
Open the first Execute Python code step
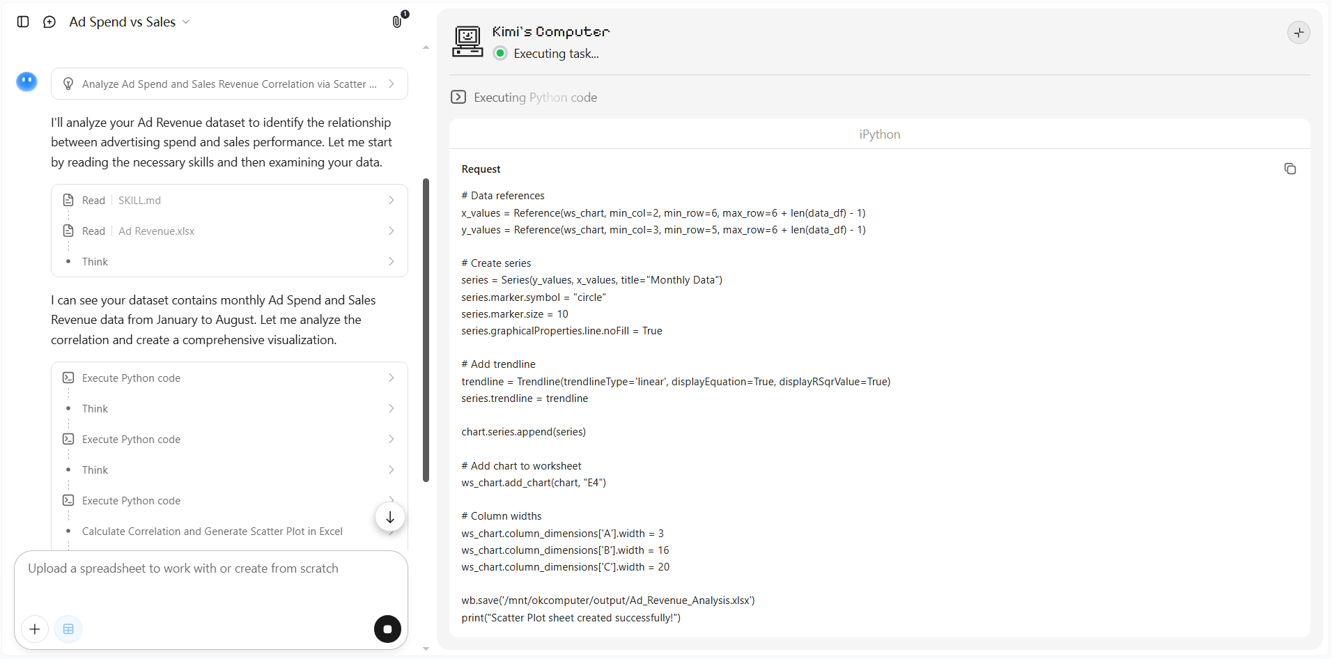tap(229, 378)
